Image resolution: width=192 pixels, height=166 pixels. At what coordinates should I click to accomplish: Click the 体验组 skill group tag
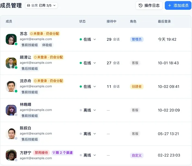tap(47, 45)
